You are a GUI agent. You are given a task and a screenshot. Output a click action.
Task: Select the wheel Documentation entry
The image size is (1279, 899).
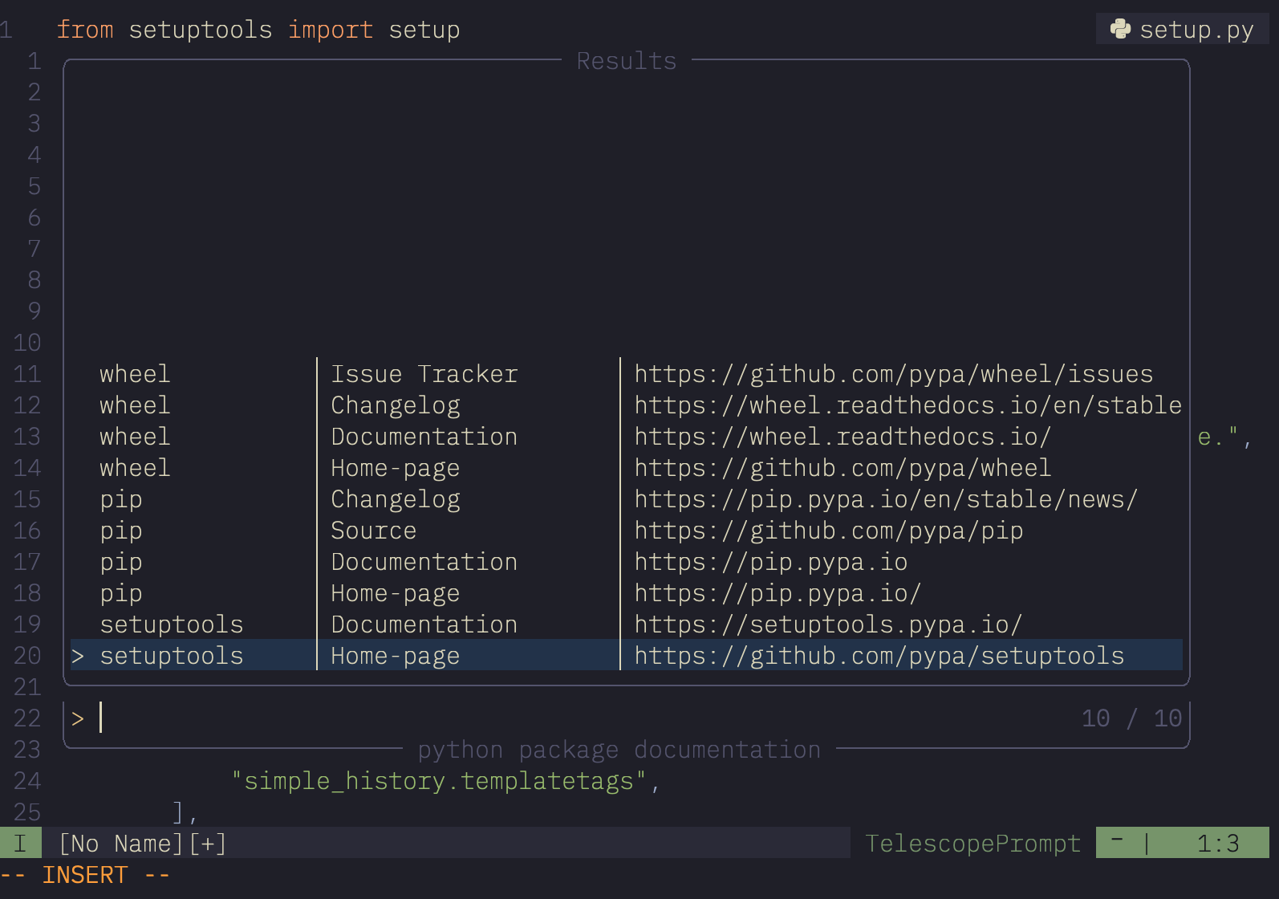point(627,437)
